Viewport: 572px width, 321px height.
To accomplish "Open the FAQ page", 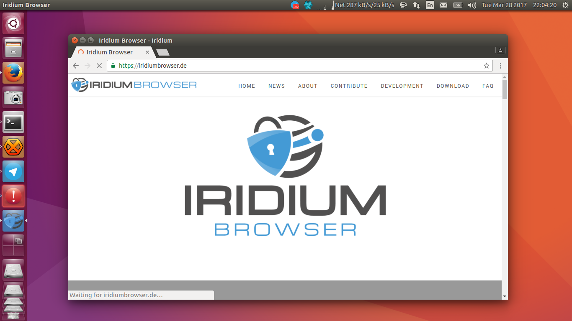I will (x=488, y=86).
